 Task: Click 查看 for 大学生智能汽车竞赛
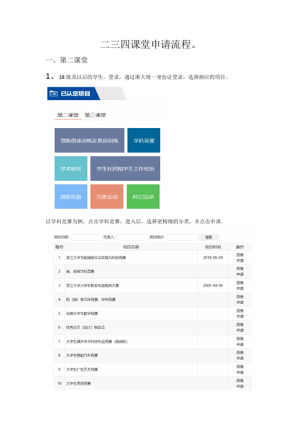240,353
